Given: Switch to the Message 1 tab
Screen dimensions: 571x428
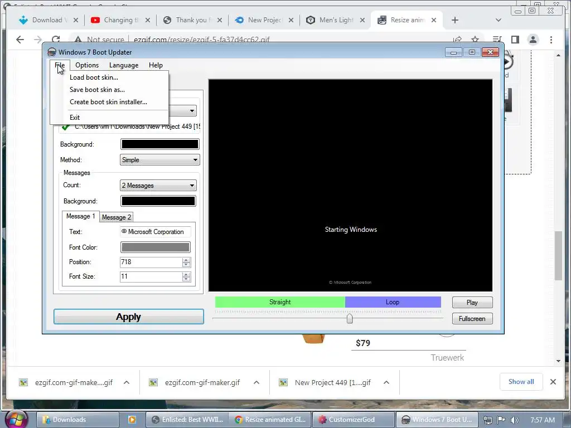Looking at the screenshot, I should [80, 216].
